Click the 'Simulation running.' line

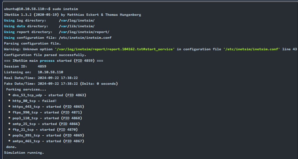(x=24, y=153)
